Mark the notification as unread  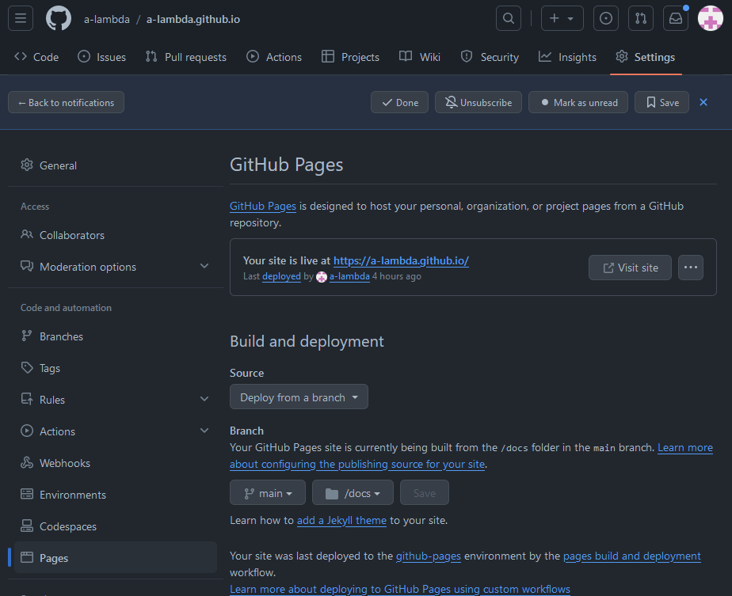point(578,102)
